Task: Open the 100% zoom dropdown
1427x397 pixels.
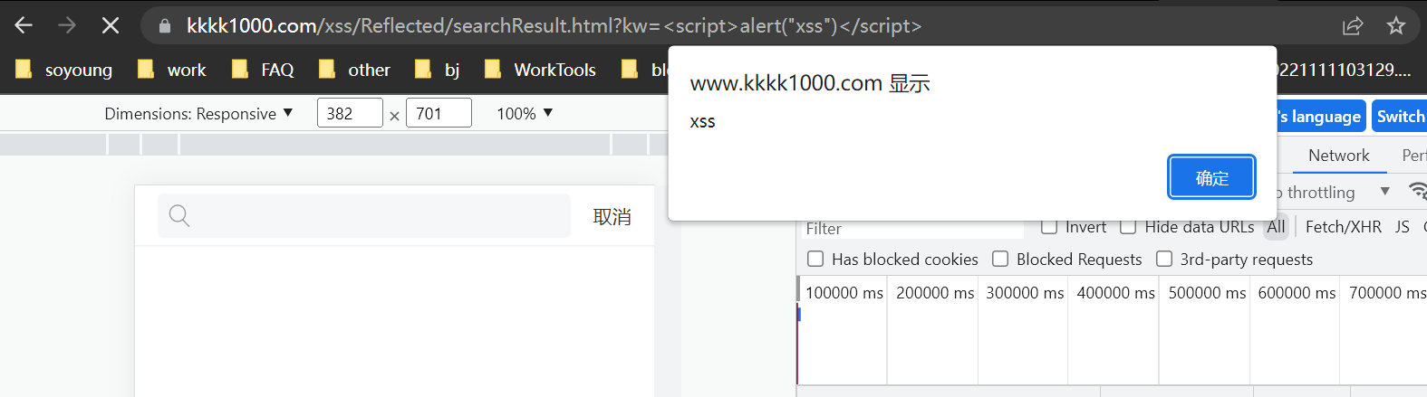Action: click(x=525, y=113)
